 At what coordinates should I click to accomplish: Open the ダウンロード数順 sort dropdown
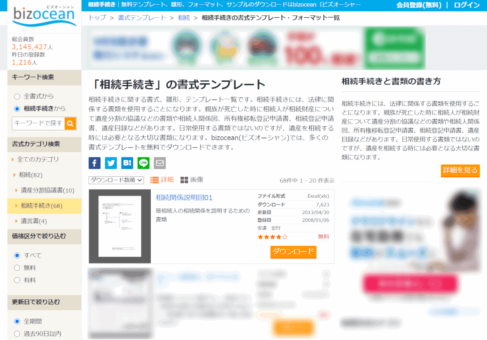[x=116, y=180]
